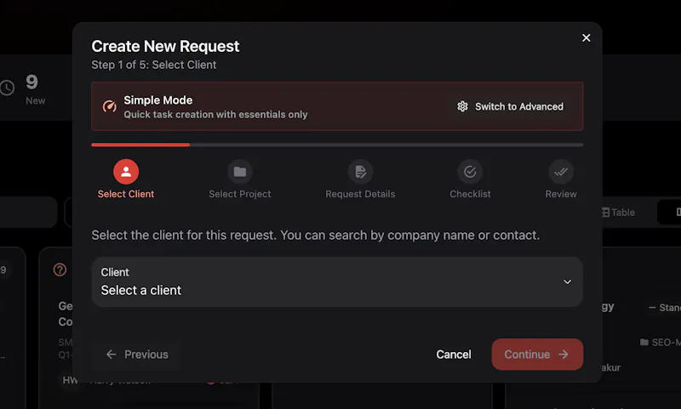Click the Select Client step label
681x409 pixels.
pyautogui.click(x=126, y=195)
